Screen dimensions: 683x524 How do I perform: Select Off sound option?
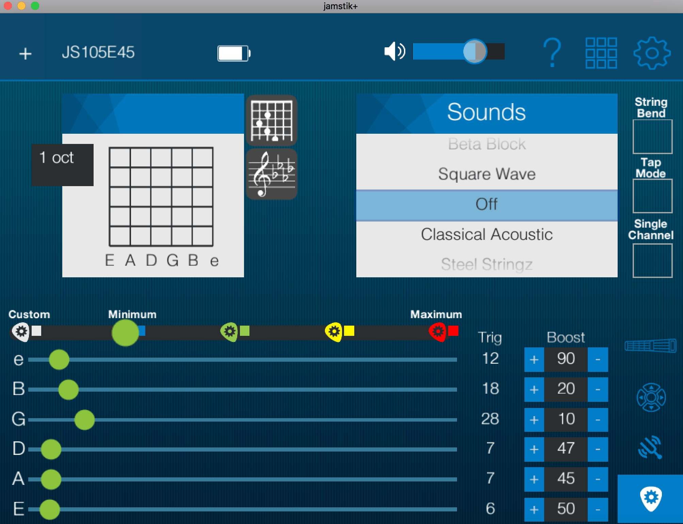point(487,204)
